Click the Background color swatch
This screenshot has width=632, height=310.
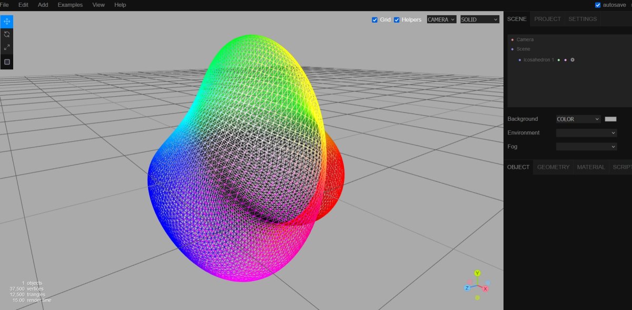610,119
